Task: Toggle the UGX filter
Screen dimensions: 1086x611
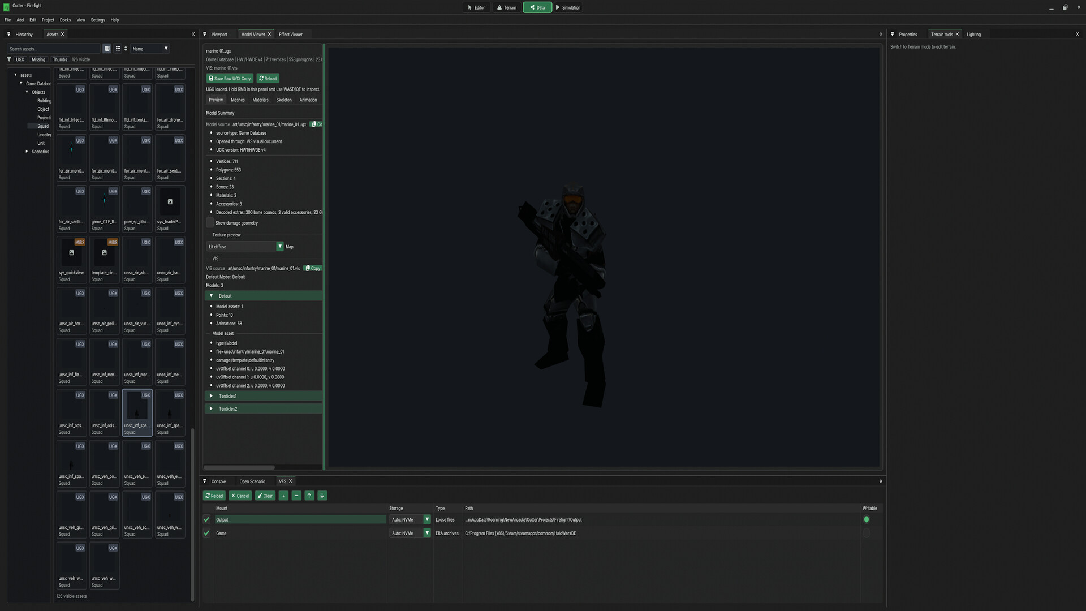Action: (20, 59)
